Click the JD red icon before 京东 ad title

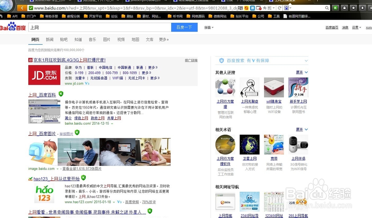[30, 60]
